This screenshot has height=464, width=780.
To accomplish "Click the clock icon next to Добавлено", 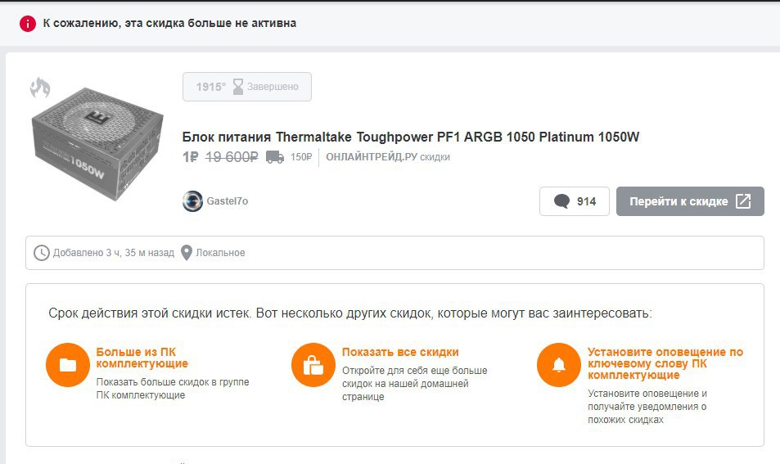I will (x=41, y=253).
